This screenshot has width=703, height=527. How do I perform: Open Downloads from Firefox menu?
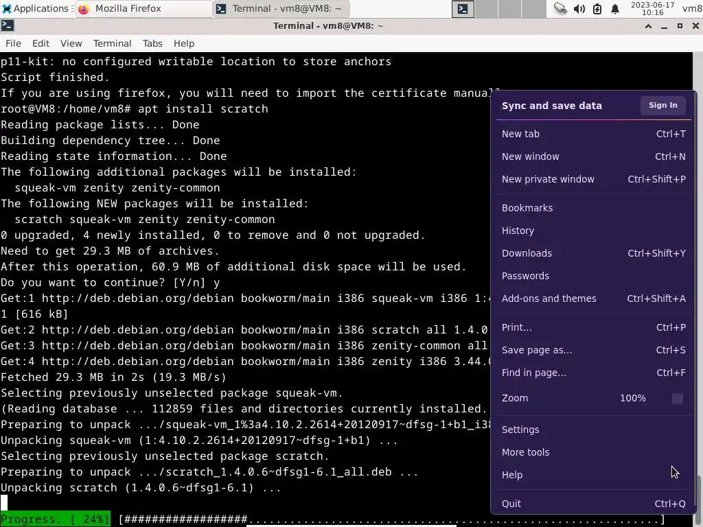594,253
